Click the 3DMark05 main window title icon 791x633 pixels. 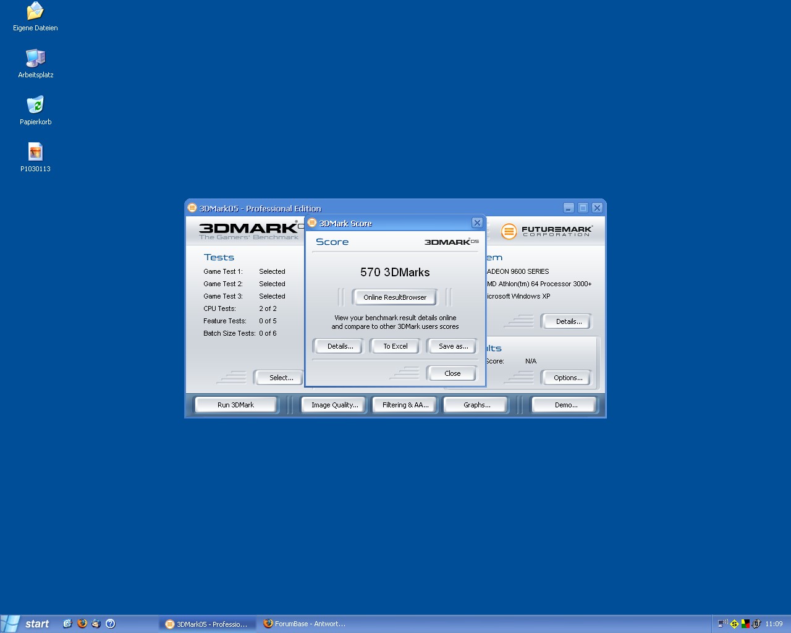click(192, 208)
